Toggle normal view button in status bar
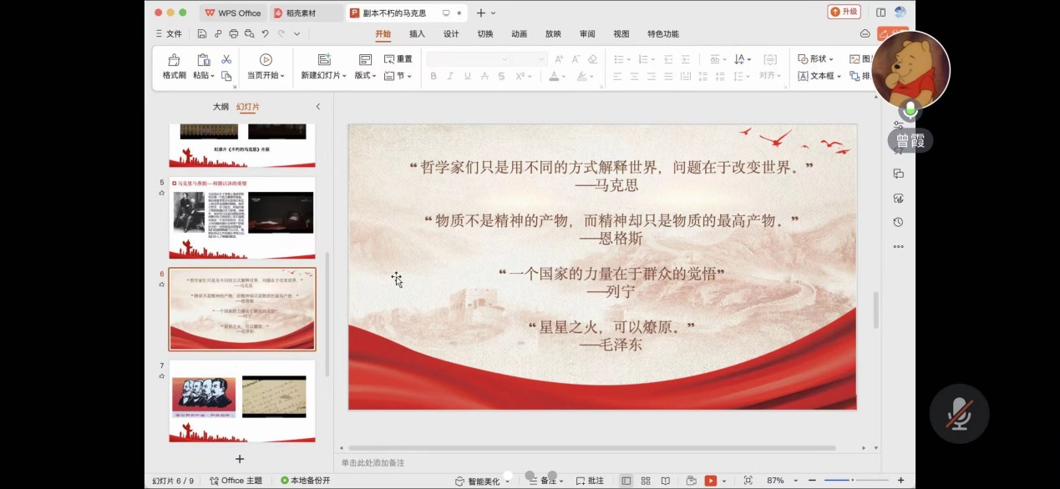1060x489 pixels. coord(626,481)
